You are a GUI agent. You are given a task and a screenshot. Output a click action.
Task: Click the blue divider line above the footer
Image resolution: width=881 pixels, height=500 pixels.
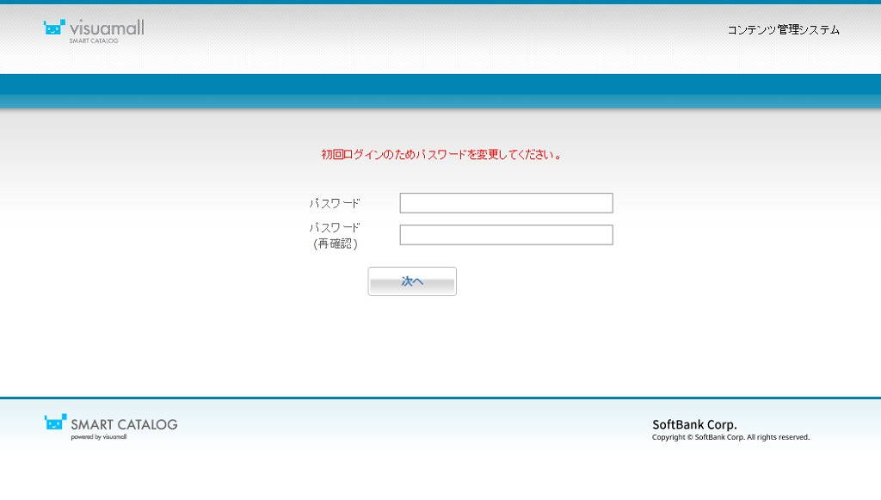[440, 398]
